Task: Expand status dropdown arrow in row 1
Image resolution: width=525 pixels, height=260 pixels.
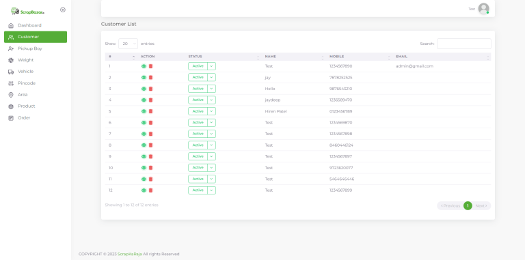Action: point(211,66)
